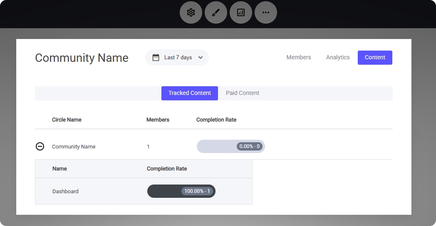
Task: Switch to the Paid Content tab
Action: 243,93
